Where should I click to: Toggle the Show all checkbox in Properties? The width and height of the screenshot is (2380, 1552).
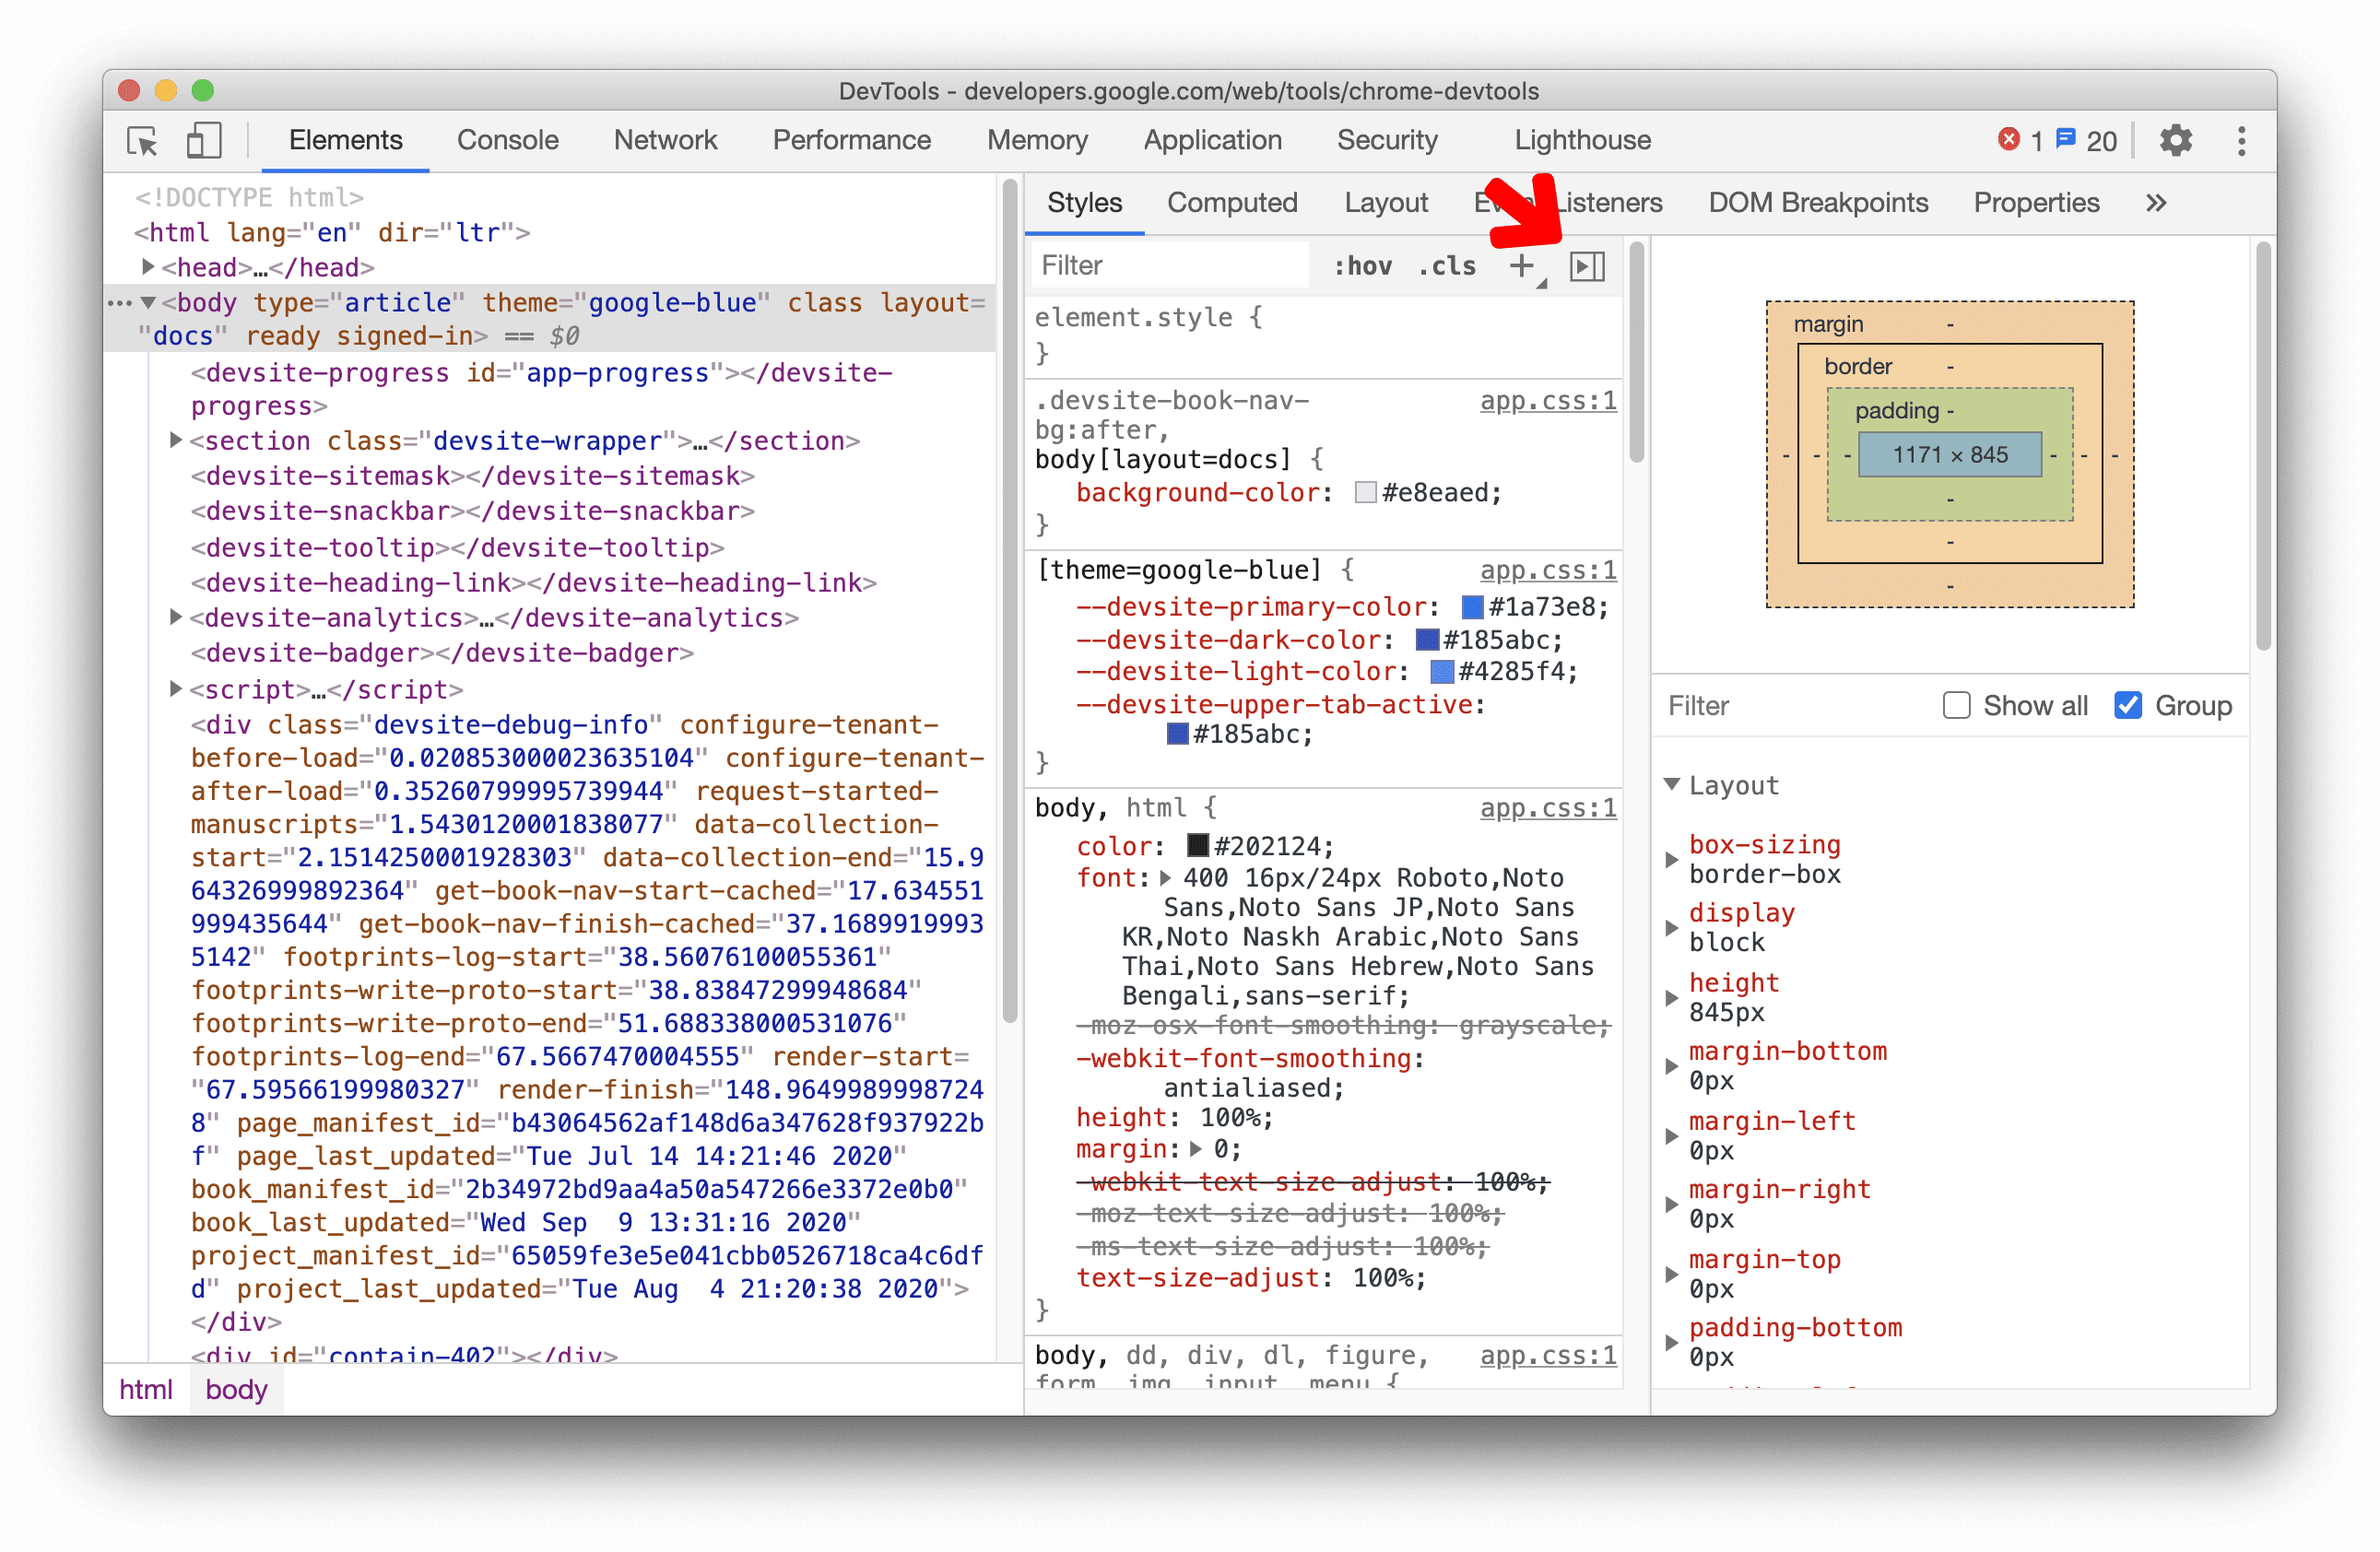pos(1957,706)
